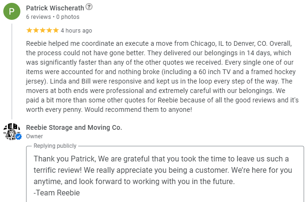Image resolution: width=306 pixels, height=202 pixels.
Task: Click the "4 hours ago" timestamp
Action: click(x=76, y=31)
